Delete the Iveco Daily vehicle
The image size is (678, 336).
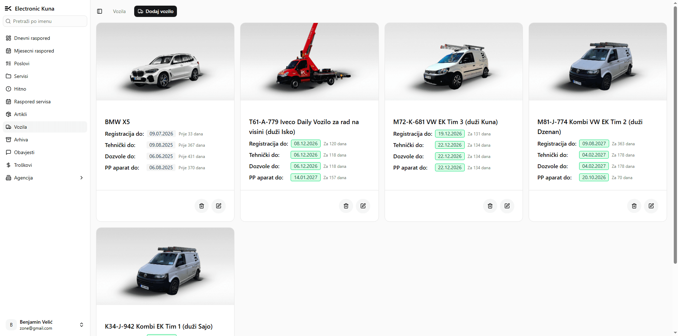click(x=346, y=206)
